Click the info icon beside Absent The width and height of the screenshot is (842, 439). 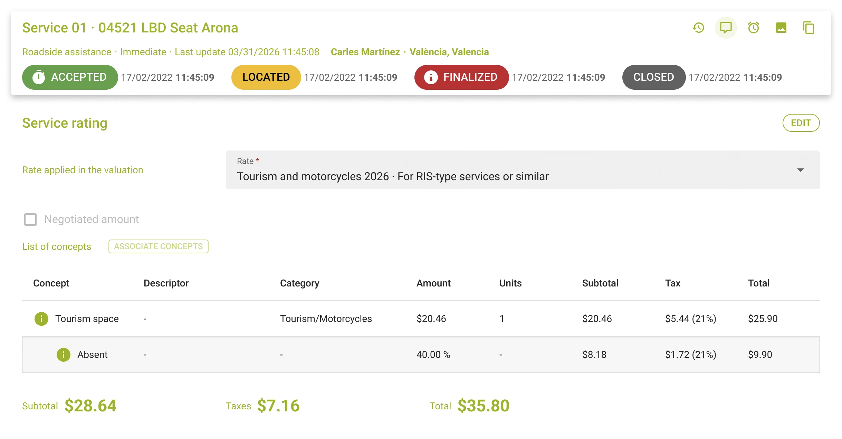coord(64,354)
